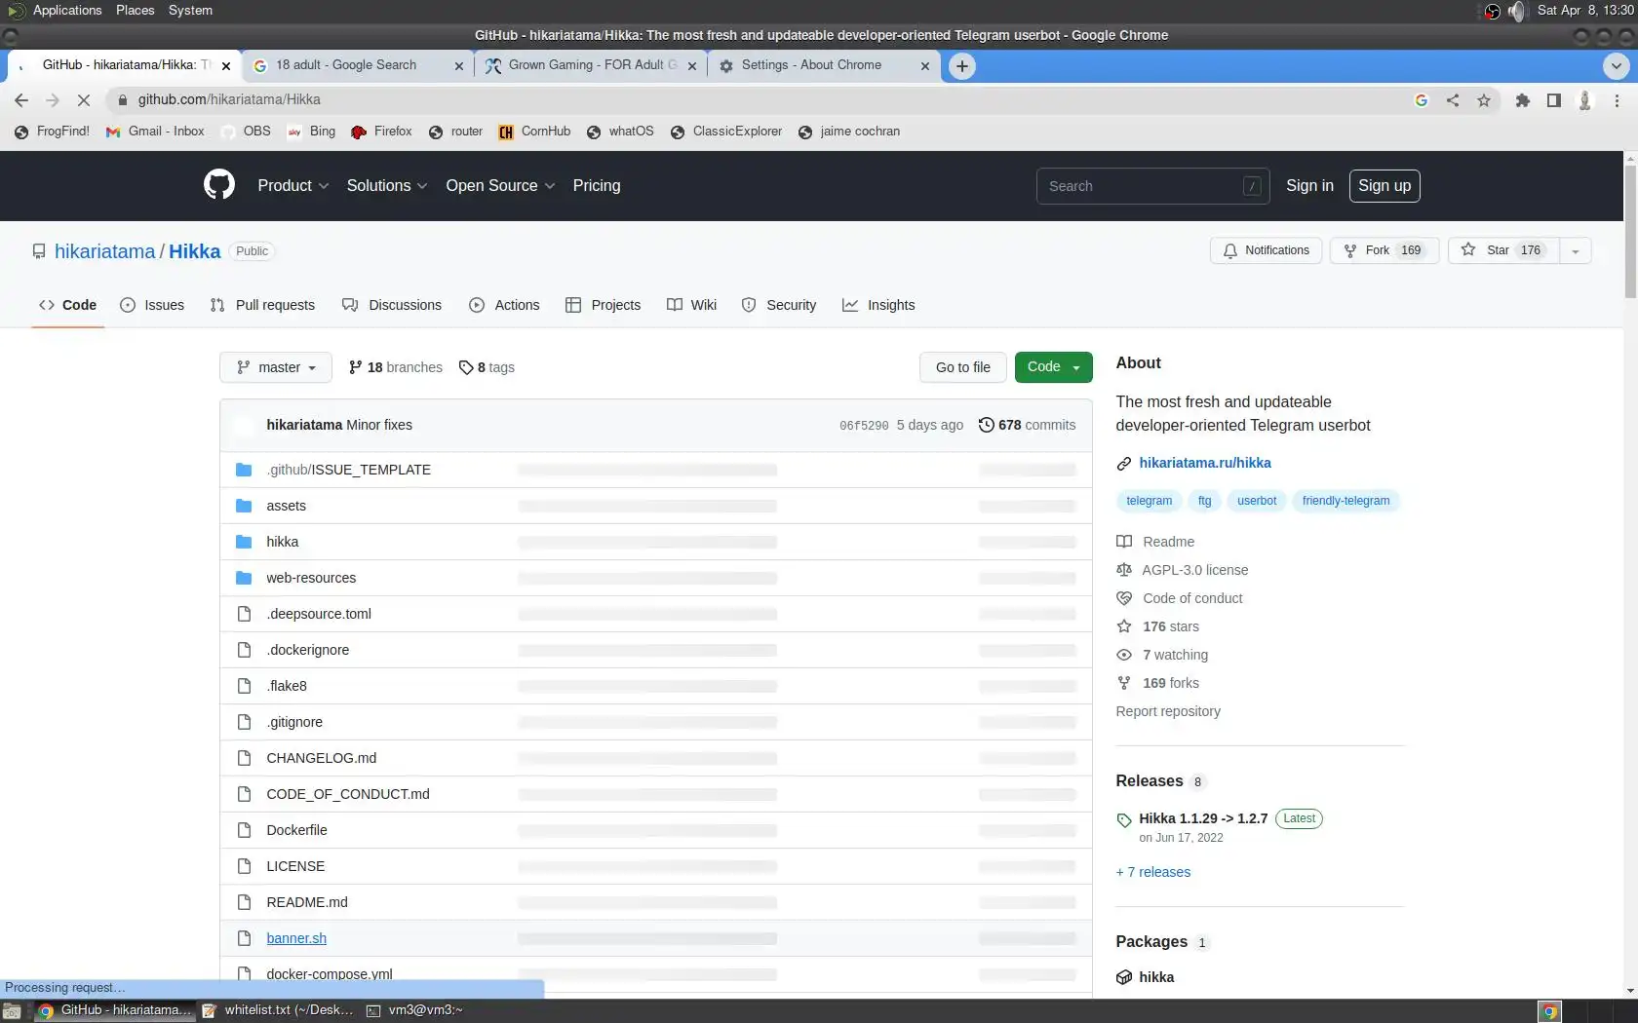Switch to the Wiki tab
Screen dimensions: 1638x1023
[x=691, y=305]
